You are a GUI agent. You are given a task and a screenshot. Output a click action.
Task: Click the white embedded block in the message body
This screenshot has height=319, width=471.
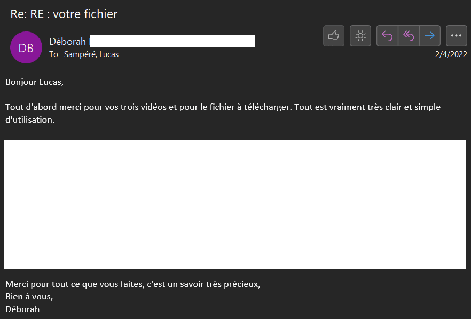(x=235, y=204)
